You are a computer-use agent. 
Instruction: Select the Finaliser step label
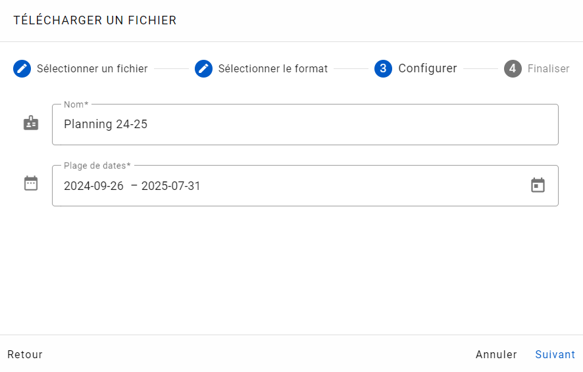(x=548, y=69)
